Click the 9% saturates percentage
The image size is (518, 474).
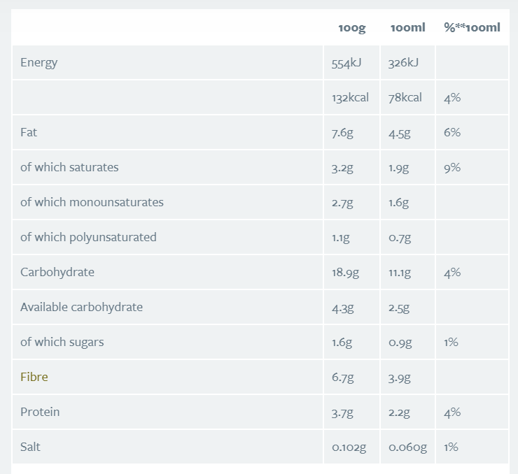(x=452, y=168)
